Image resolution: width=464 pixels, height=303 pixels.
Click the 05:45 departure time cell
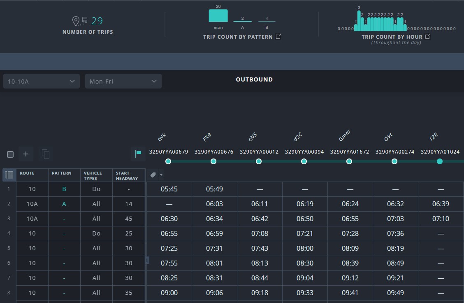(x=169, y=189)
